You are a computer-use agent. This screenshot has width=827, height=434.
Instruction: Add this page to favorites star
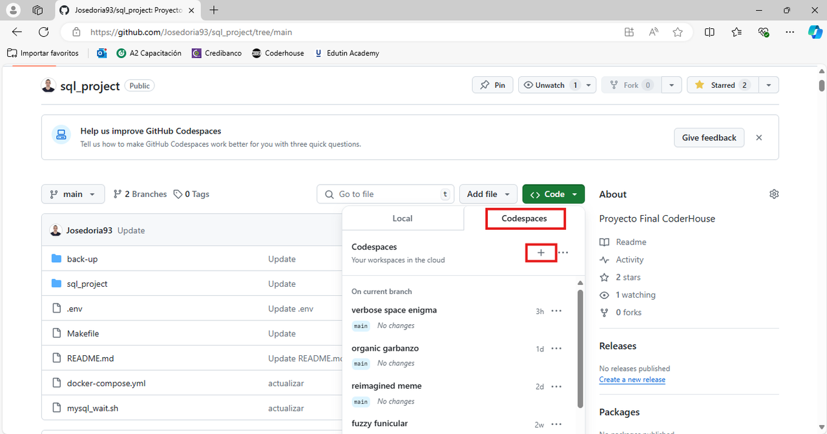click(677, 32)
